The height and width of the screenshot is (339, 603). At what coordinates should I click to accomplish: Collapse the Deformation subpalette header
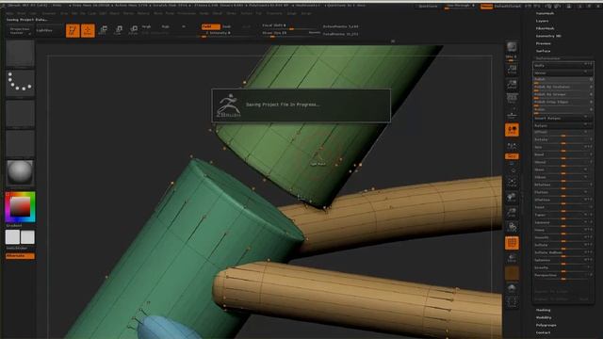click(548, 58)
